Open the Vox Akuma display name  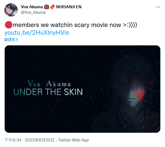click(x=32, y=7)
